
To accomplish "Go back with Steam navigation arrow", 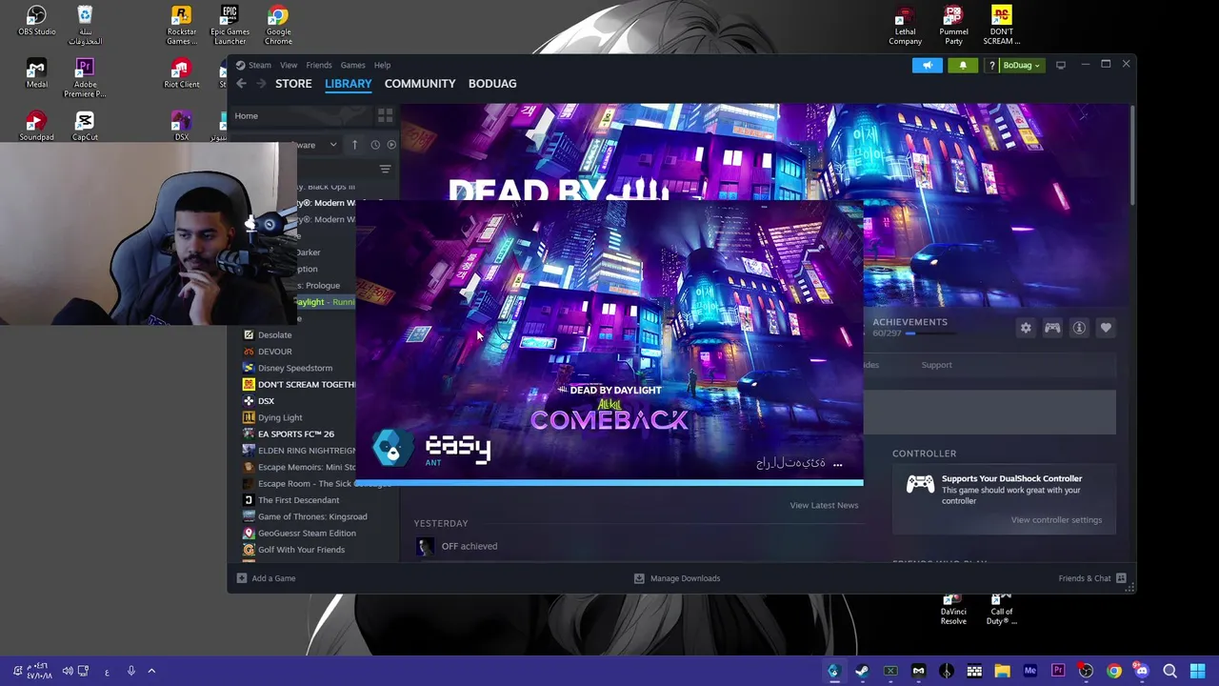I will pyautogui.click(x=241, y=84).
